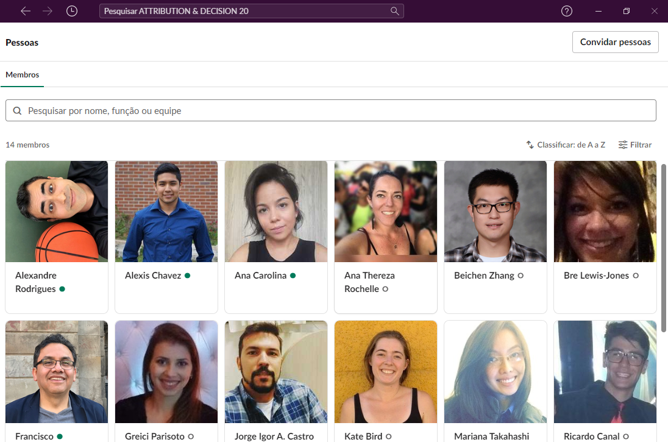Open Alexandre Rodrigues profile photo
This screenshot has height=442, width=668.
[57, 212]
